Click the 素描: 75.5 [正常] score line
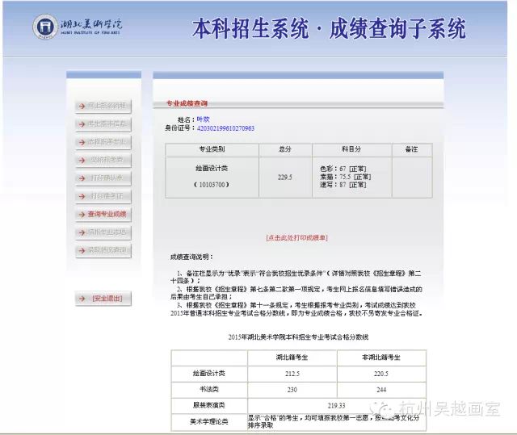The height and width of the screenshot is (435, 517). click(345, 177)
